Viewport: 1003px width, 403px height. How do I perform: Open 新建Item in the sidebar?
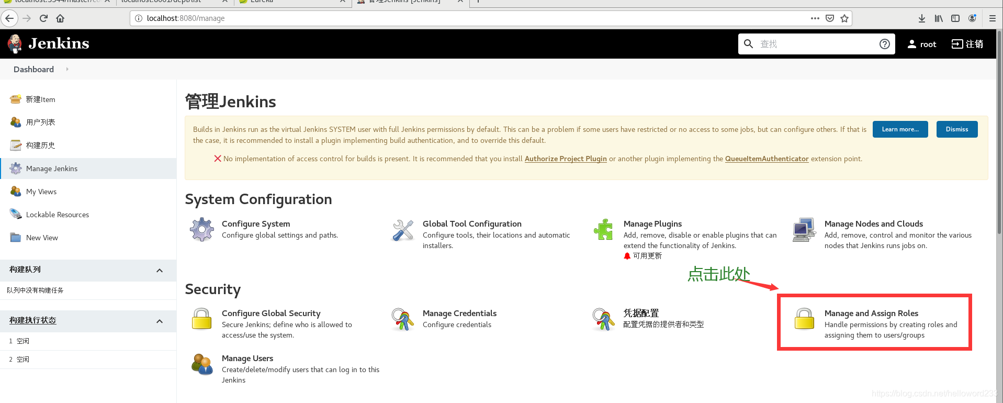pyautogui.click(x=41, y=99)
